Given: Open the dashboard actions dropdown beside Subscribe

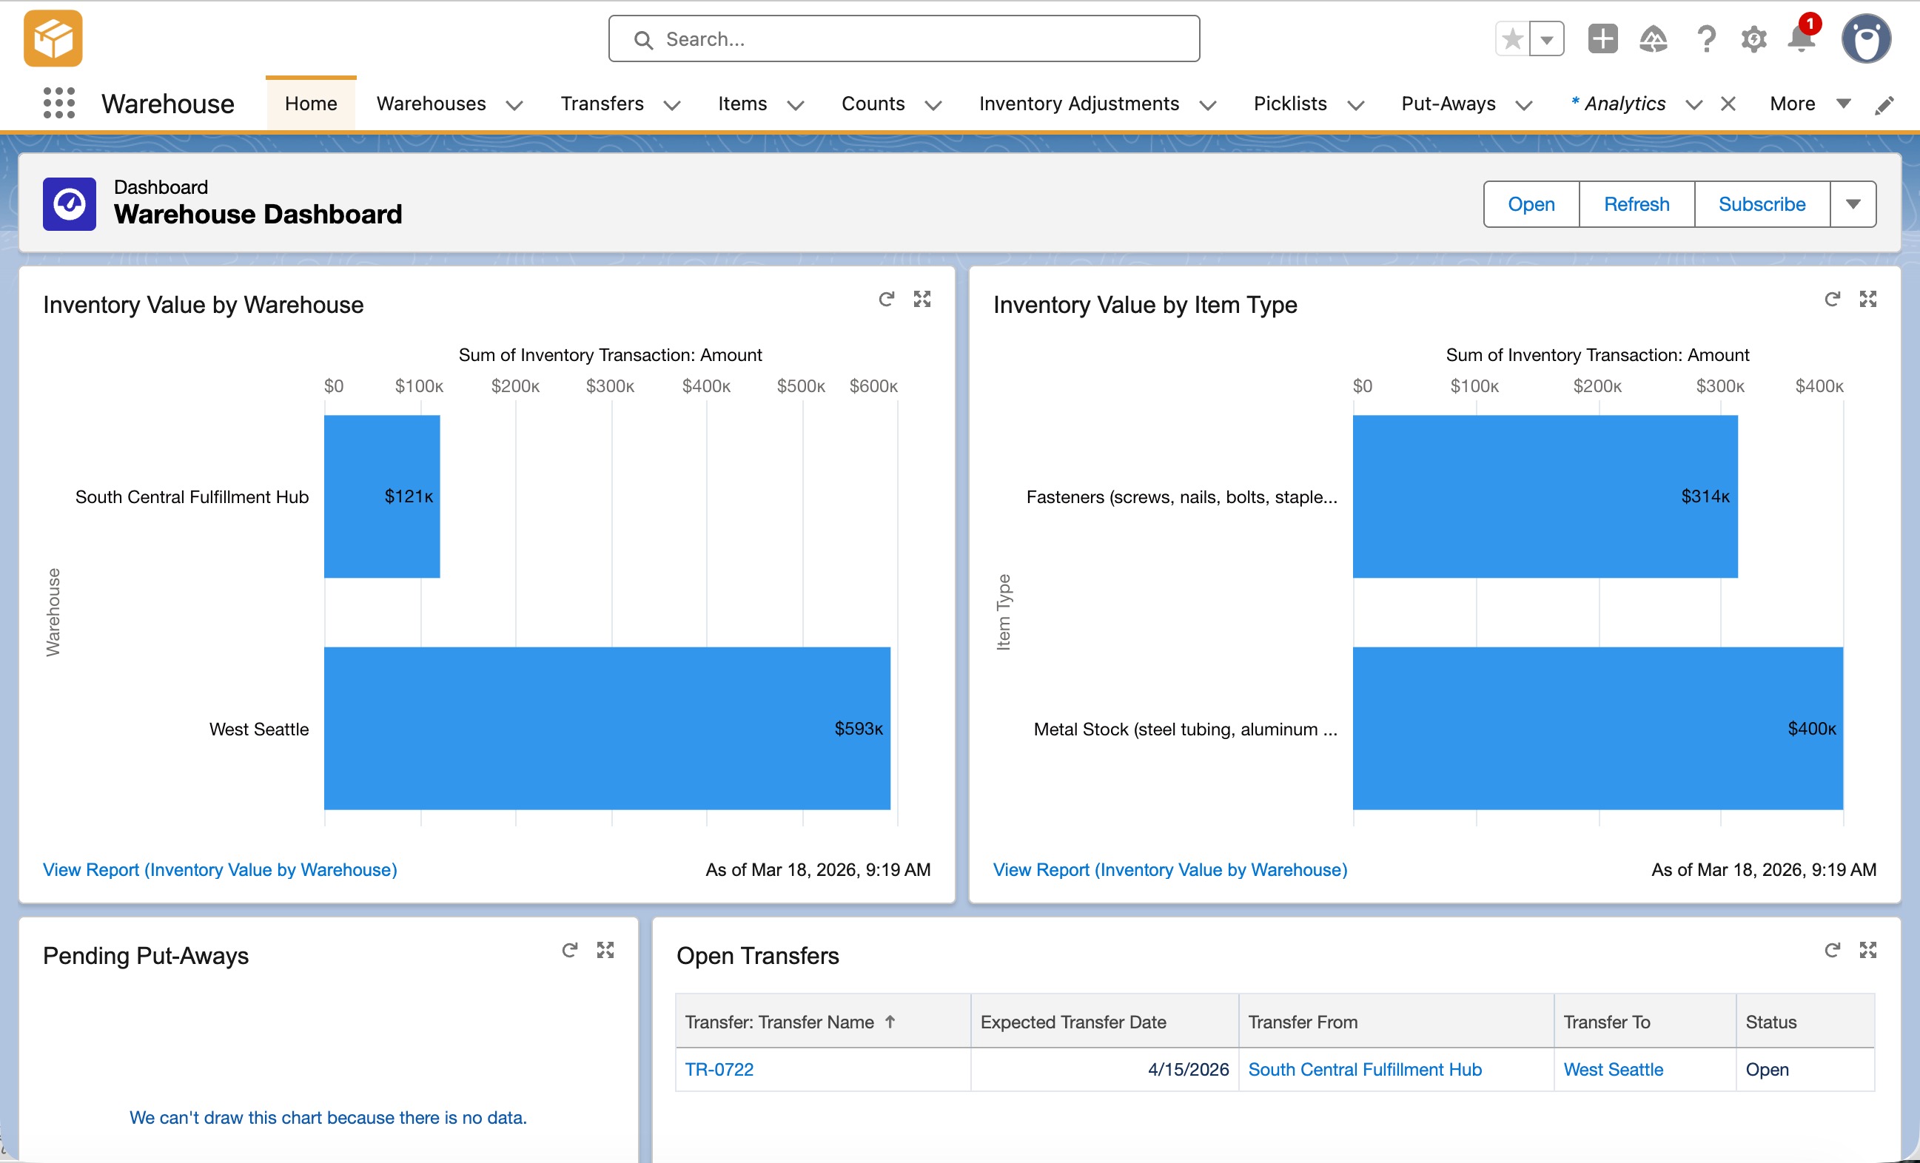Looking at the screenshot, I should (x=1853, y=204).
